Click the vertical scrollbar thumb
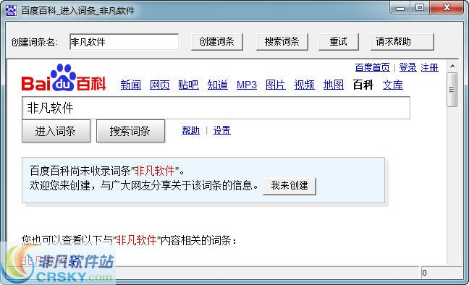 point(452,90)
